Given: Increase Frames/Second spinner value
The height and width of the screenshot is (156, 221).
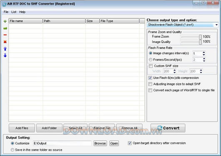Looking at the screenshot, I should tap(204, 59).
